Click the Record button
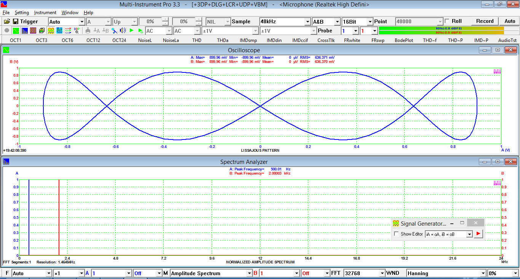This screenshot has width=520, height=279. tap(485, 21)
